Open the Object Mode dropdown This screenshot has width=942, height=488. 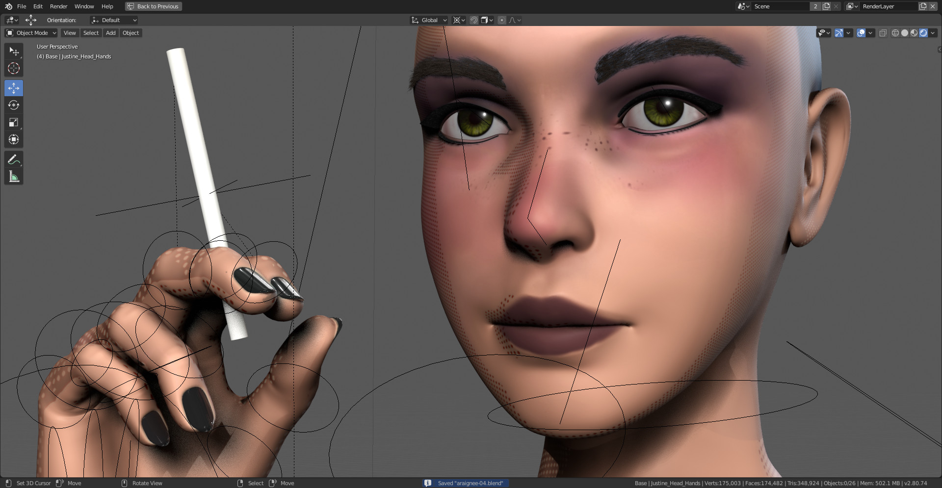31,33
